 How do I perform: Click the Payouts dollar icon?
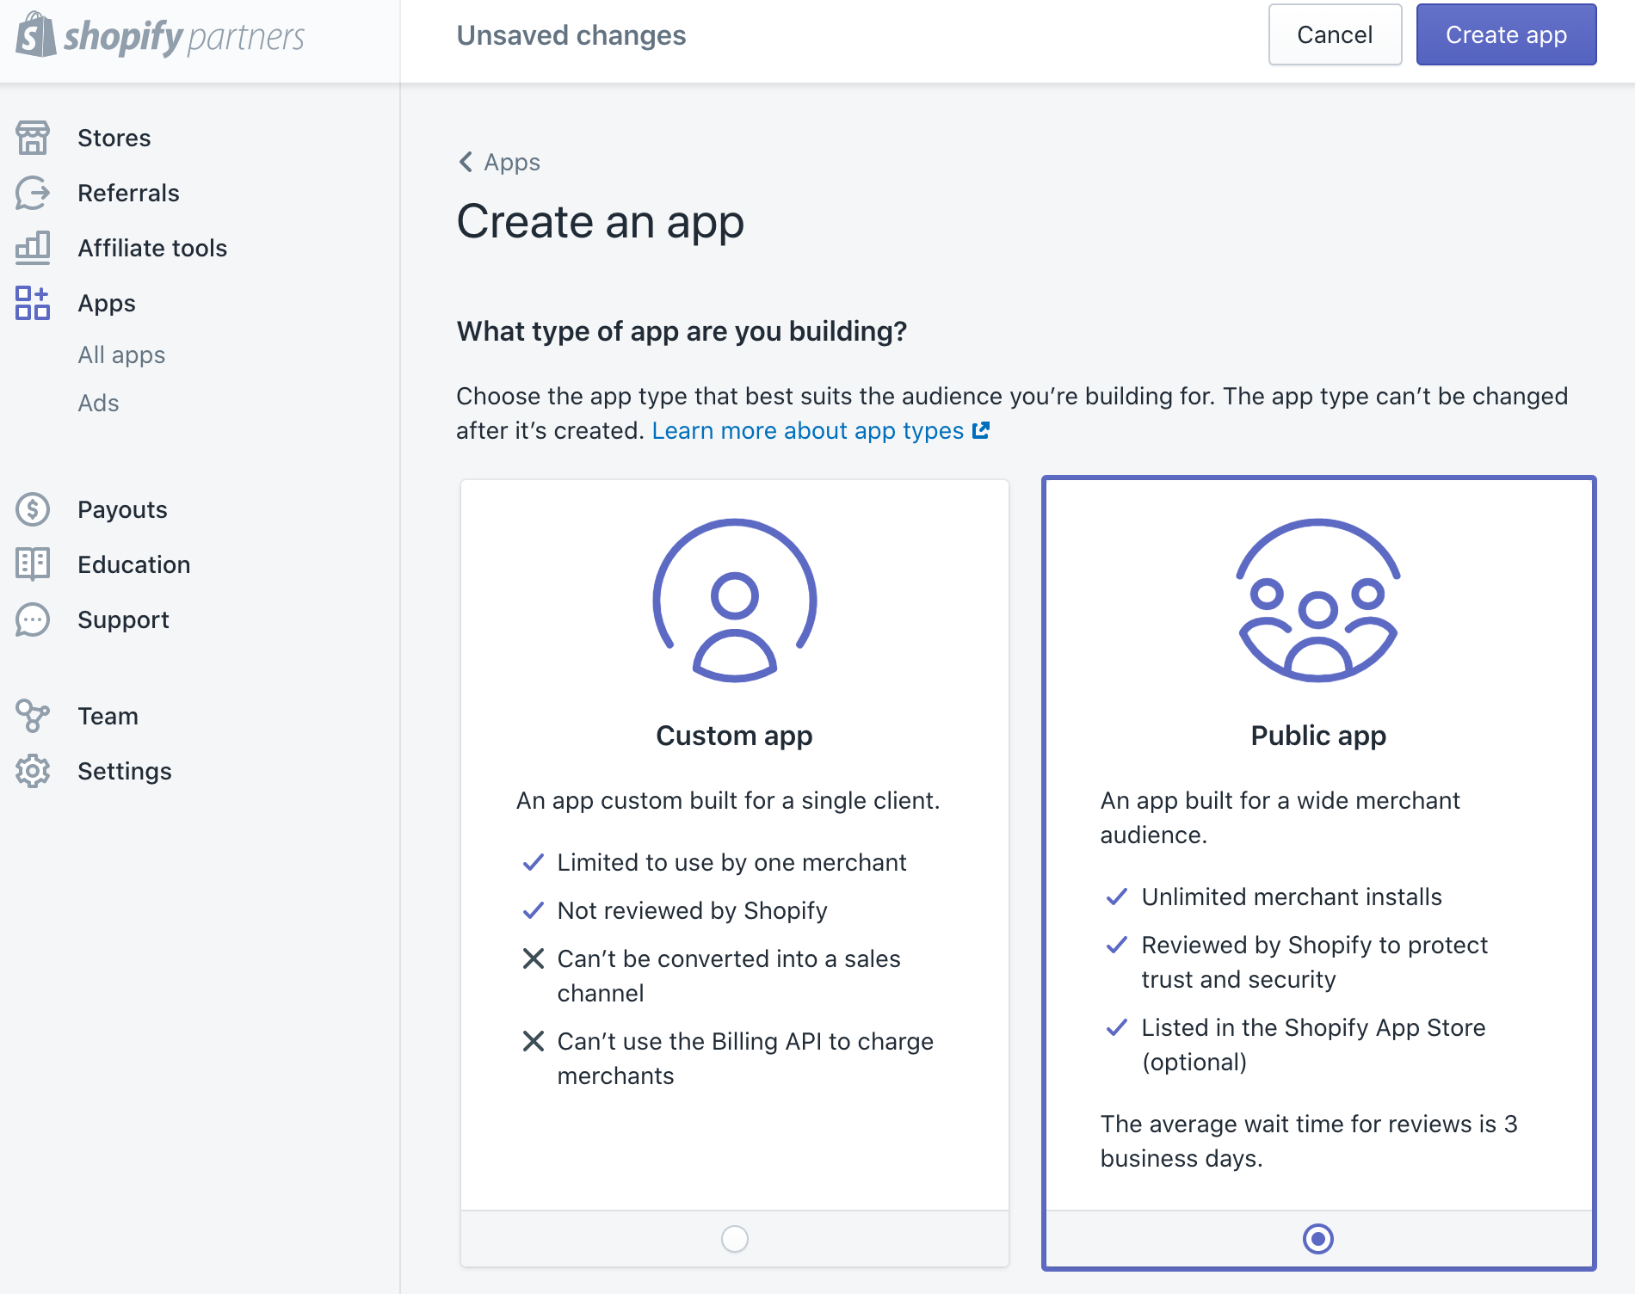(33, 509)
